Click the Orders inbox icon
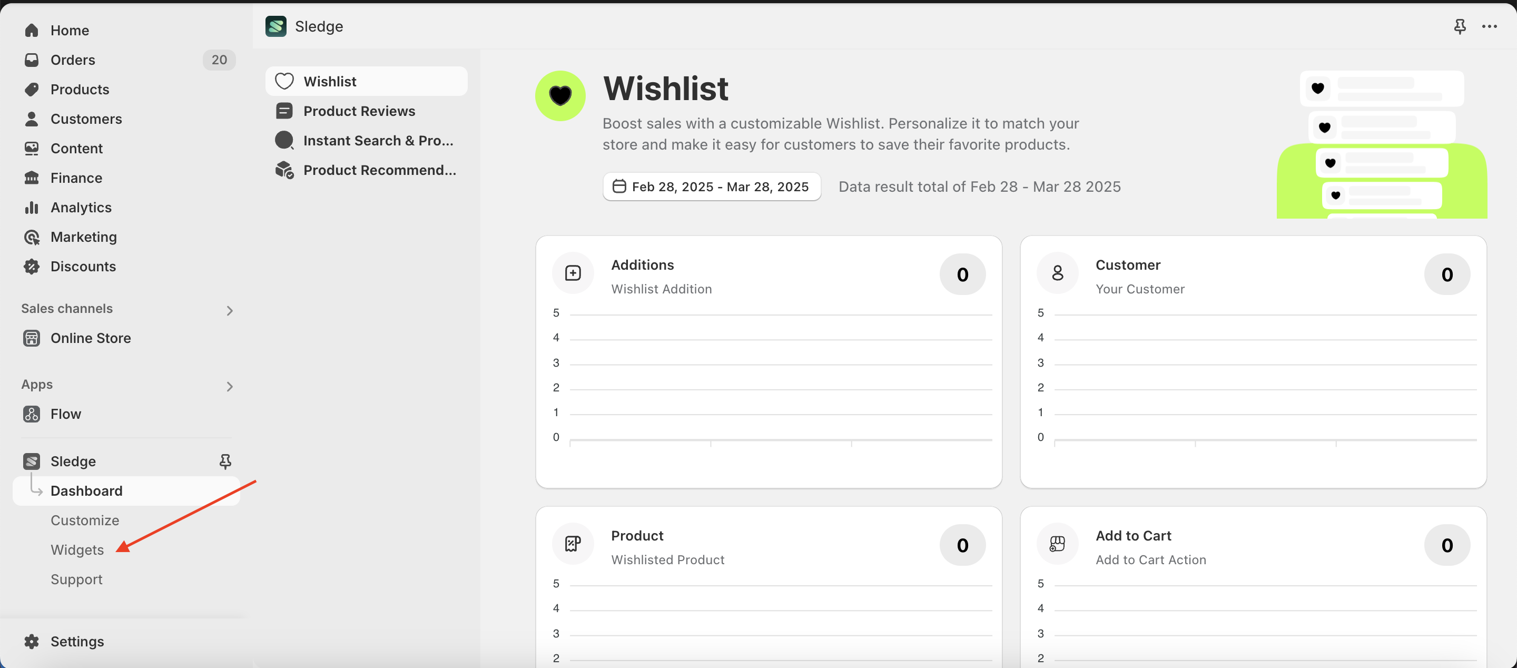1517x668 pixels. point(32,60)
